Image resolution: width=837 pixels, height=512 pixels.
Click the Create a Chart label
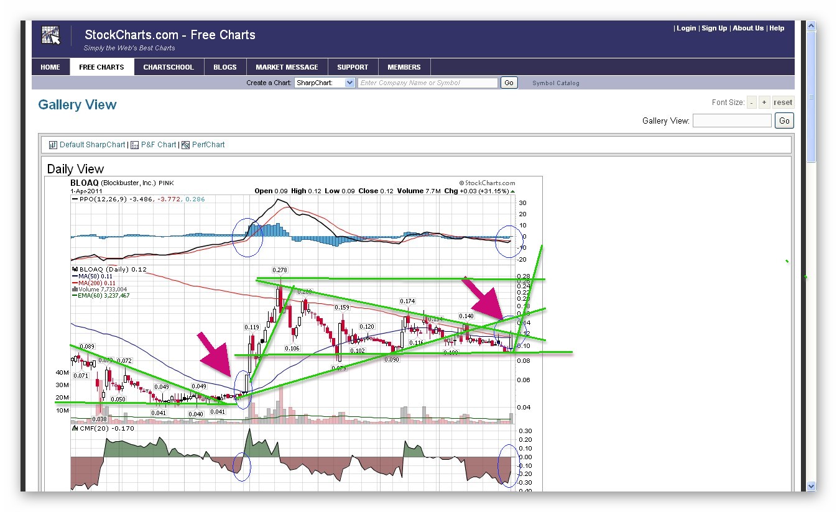[269, 83]
